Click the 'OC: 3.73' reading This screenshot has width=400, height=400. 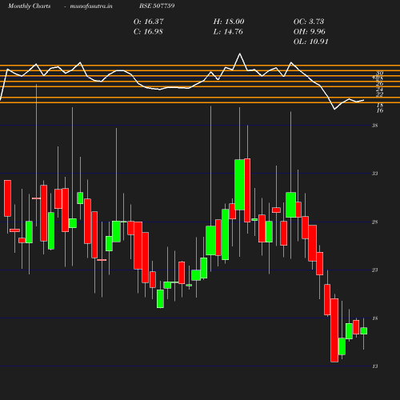pyautogui.click(x=309, y=22)
